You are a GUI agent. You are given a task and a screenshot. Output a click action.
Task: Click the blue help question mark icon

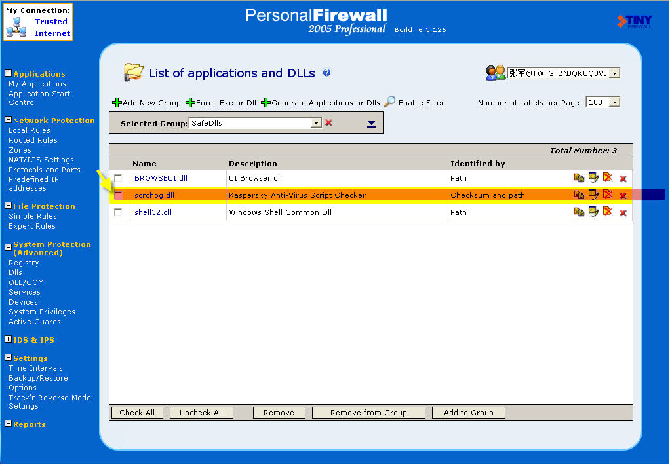(x=326, y=73)
